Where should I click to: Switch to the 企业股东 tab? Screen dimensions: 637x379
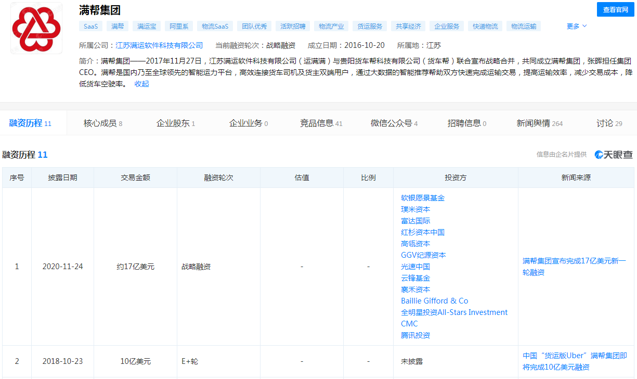click(176, 123)
